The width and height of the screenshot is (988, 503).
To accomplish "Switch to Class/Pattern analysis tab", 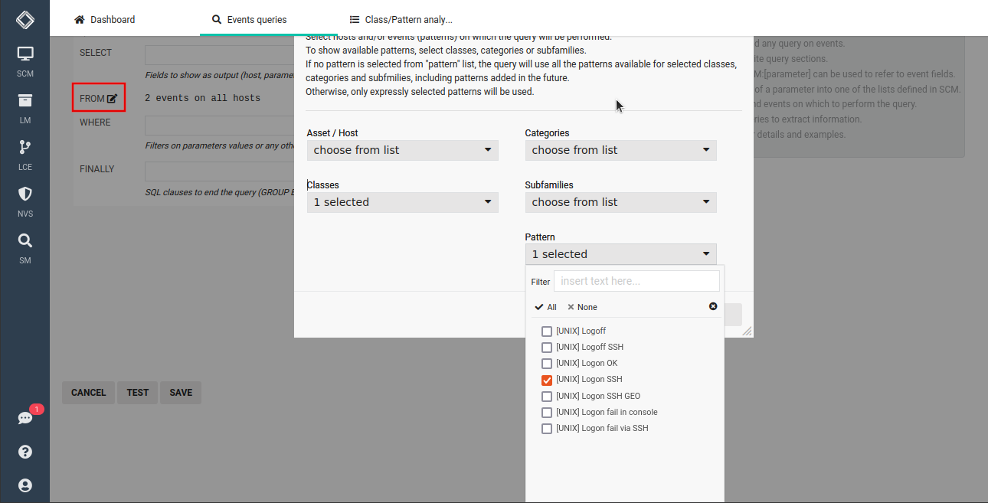I will 401,19.
